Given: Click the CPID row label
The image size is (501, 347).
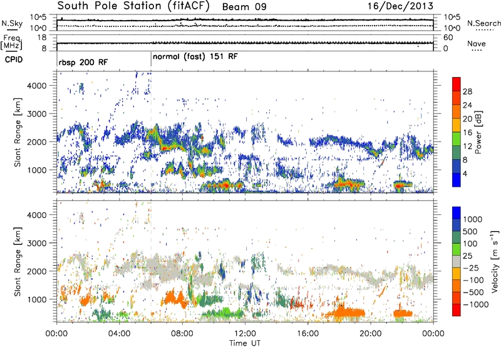Looking at the screenshot, I should point(14,60).
